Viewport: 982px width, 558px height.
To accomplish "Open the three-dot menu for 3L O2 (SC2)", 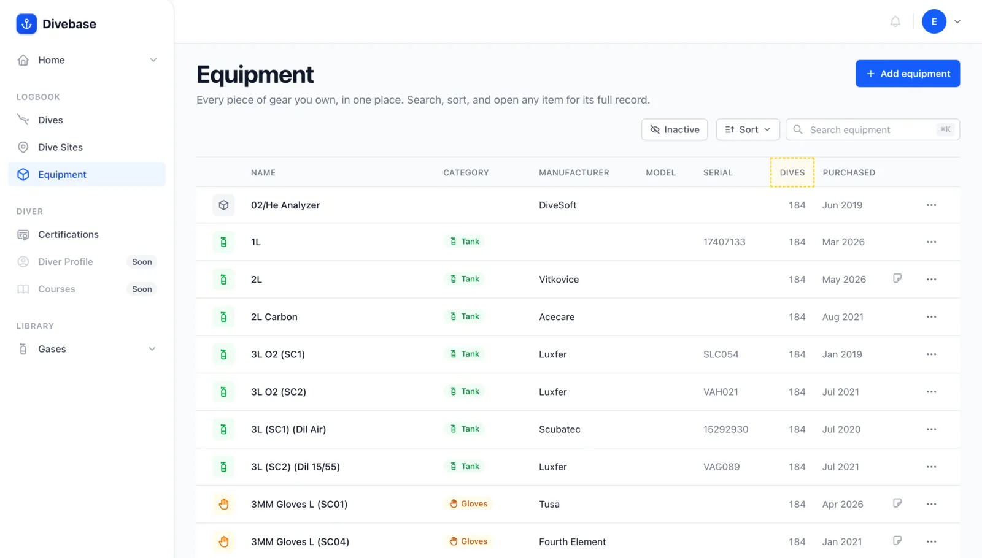I will (931, 392).
